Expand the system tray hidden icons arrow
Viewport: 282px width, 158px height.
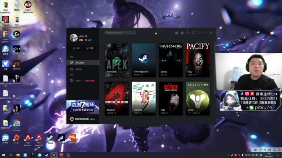click(228, 155)
